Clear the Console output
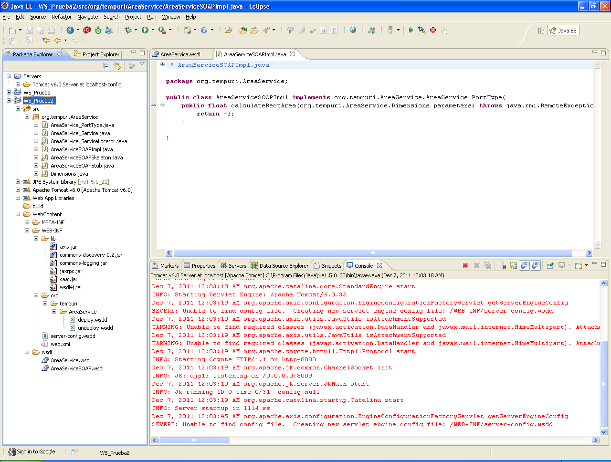Screen dimensions: 611x462 502,266
